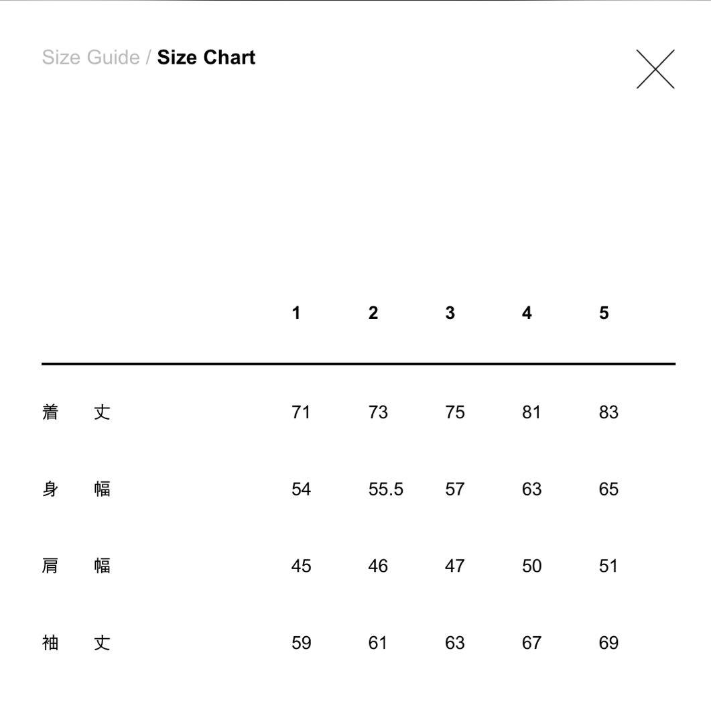Click the 83 length value
The width and height of the screenshot is (711, 724).
point(608,412)
